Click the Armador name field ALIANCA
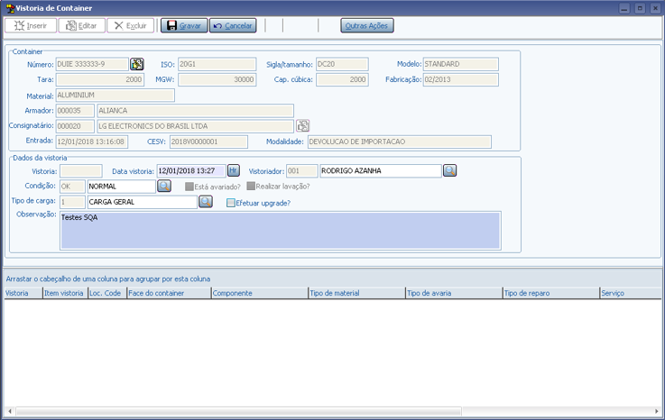 tap(195, 111)
